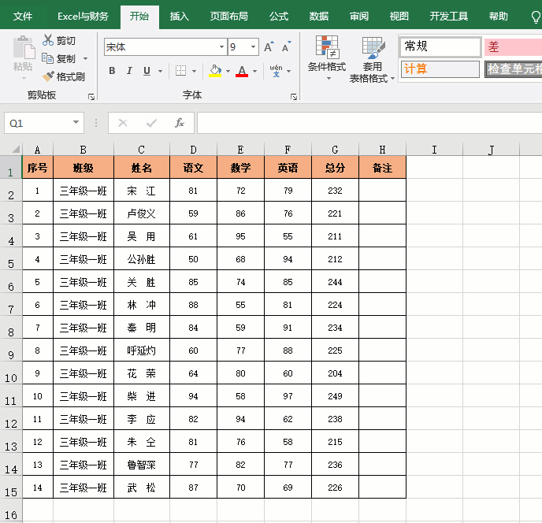Apply the 差 Bad cell style
The image size is (542, 523).
(x=513, y=46)
